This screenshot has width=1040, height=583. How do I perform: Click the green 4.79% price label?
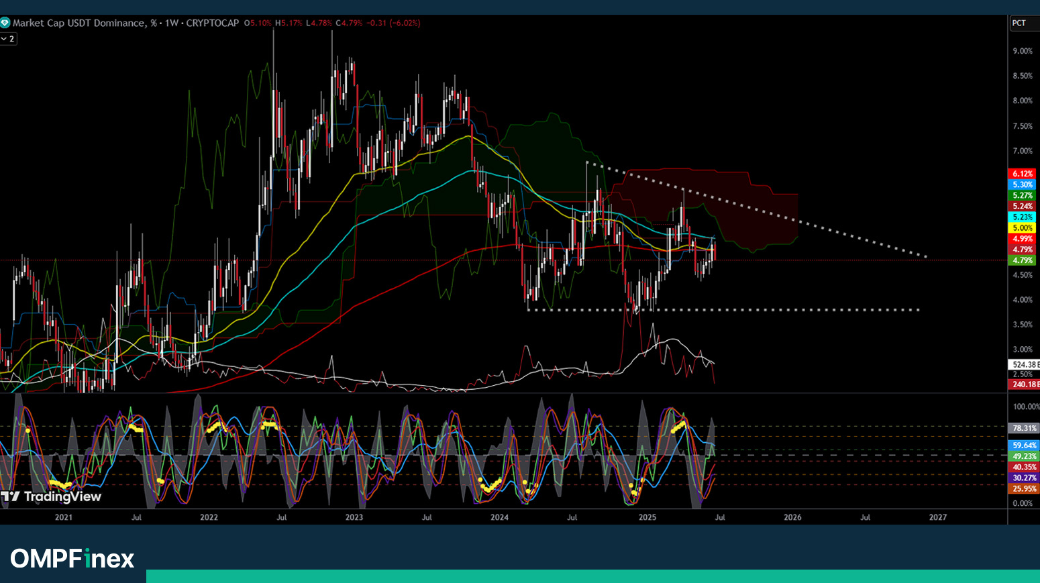(1023, 260)
